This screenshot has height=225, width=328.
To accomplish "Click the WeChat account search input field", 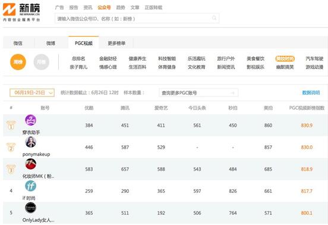I will pyautogui.click(x=137, y=18).
